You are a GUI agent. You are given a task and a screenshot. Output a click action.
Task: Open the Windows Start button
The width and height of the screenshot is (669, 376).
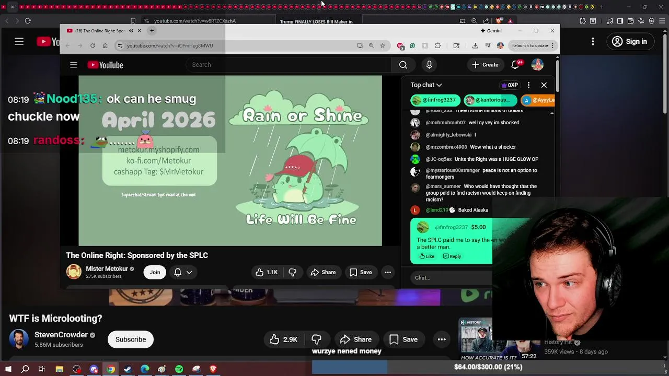[x=8, y=369]
